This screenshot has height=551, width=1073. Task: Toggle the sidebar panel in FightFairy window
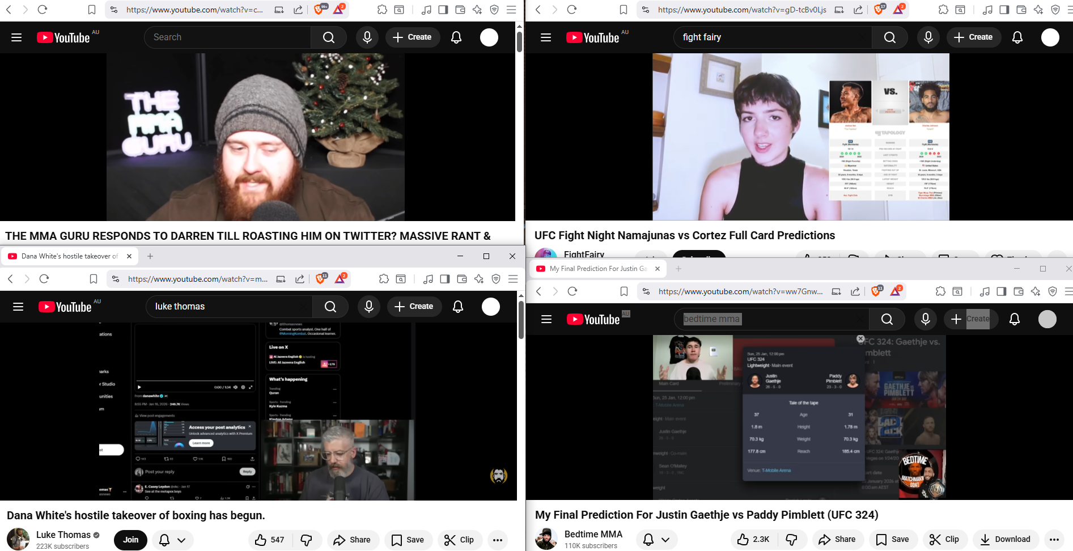(1004, 10)
